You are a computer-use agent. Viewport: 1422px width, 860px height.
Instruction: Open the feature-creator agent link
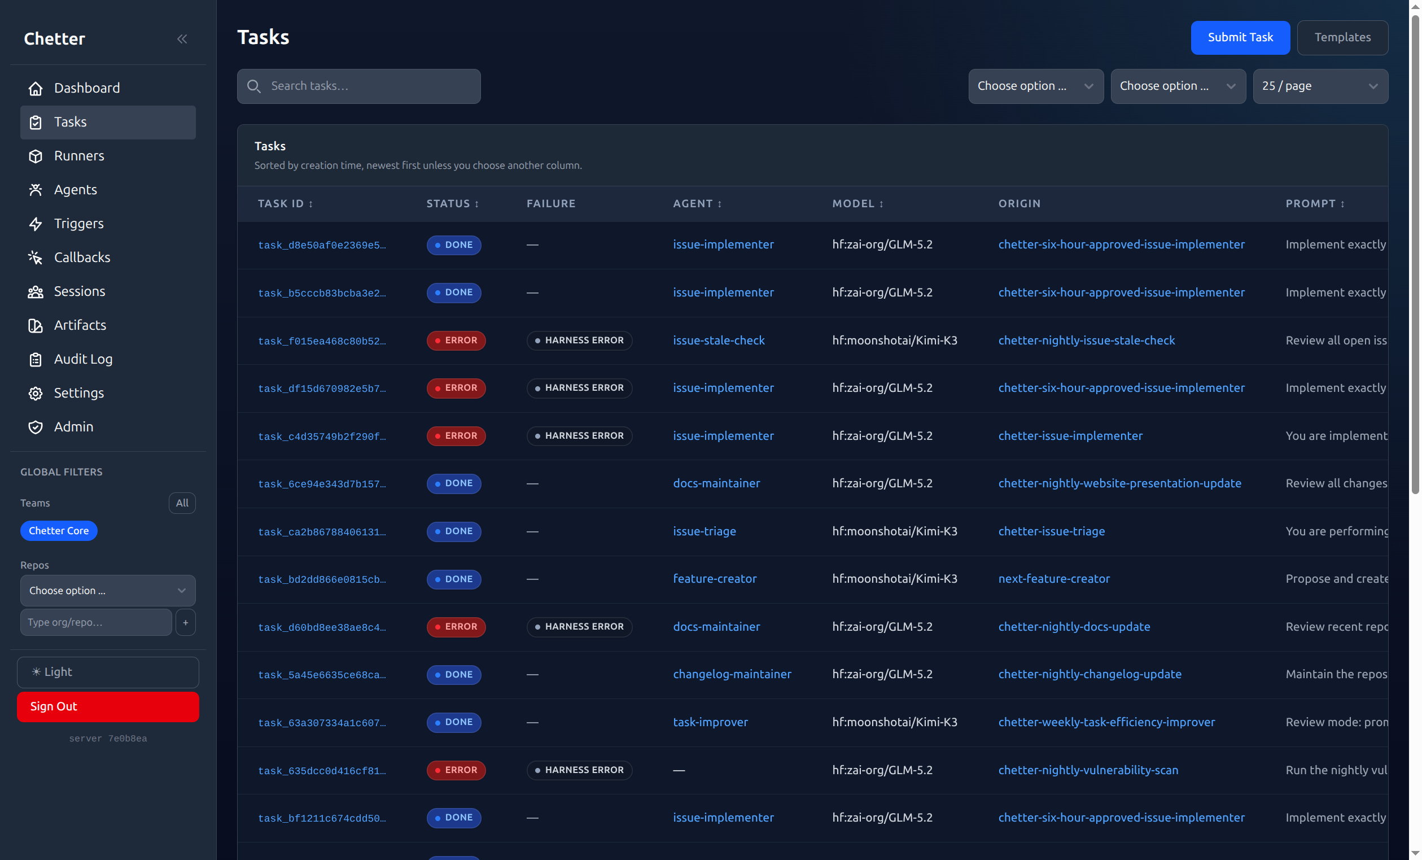point(715,579)
